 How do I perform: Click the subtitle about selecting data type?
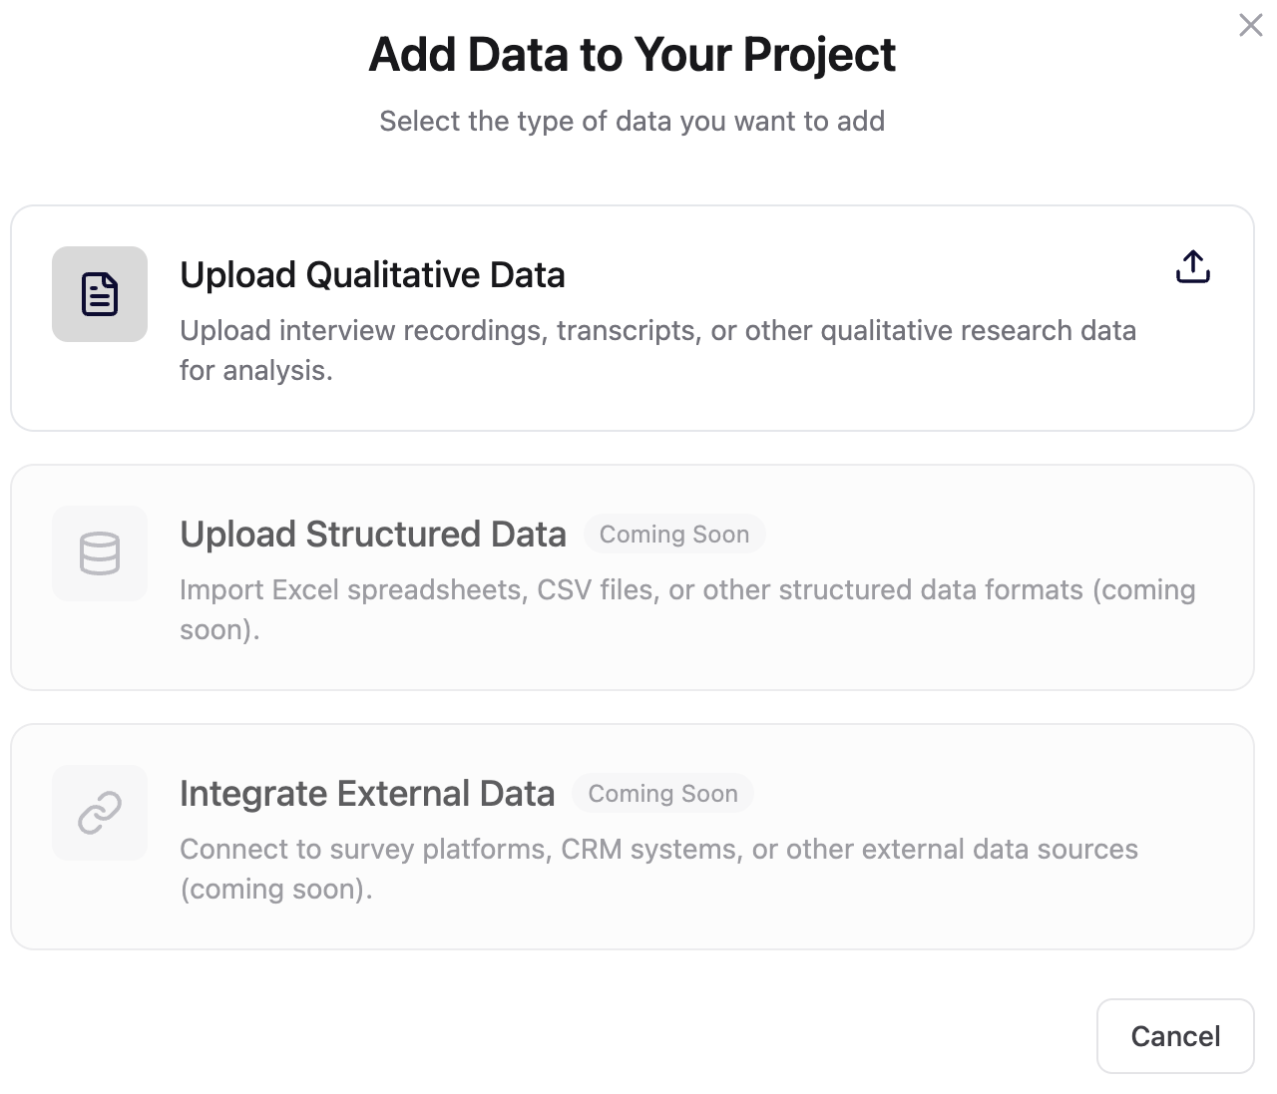tap(633, 121)
